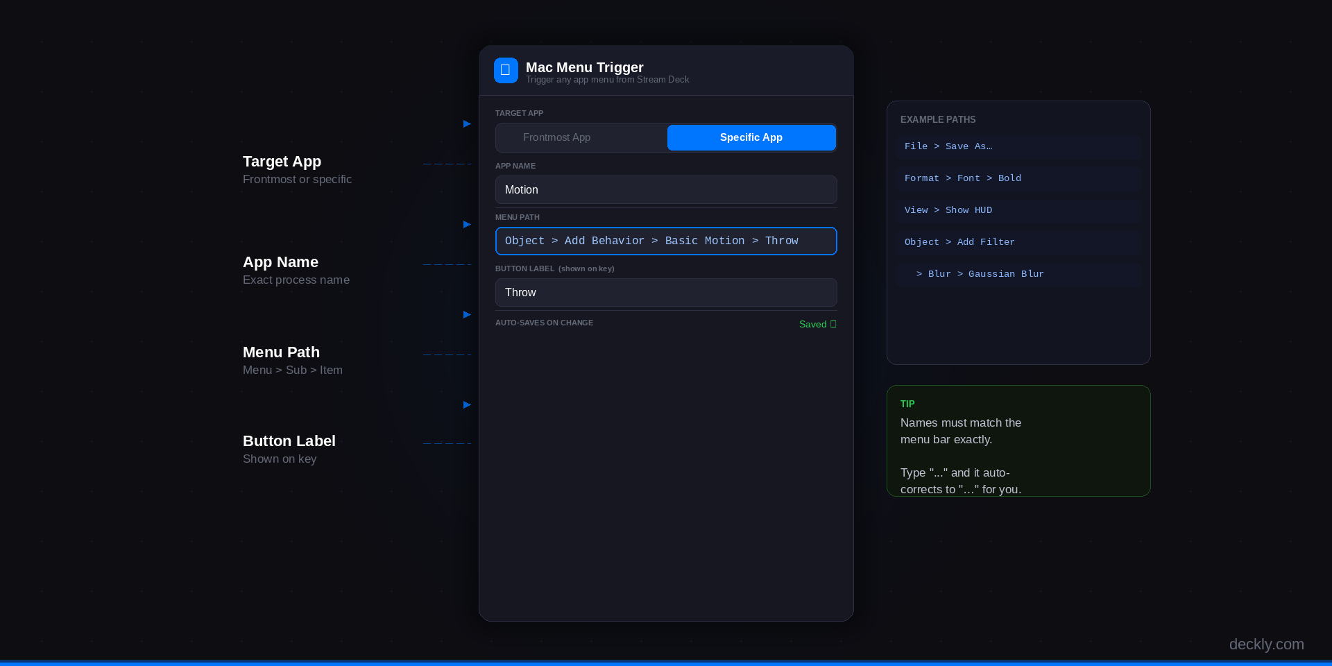Click the green Saved status indicator
Viewport: 1332px width, 666px height.
pos(818,324)
